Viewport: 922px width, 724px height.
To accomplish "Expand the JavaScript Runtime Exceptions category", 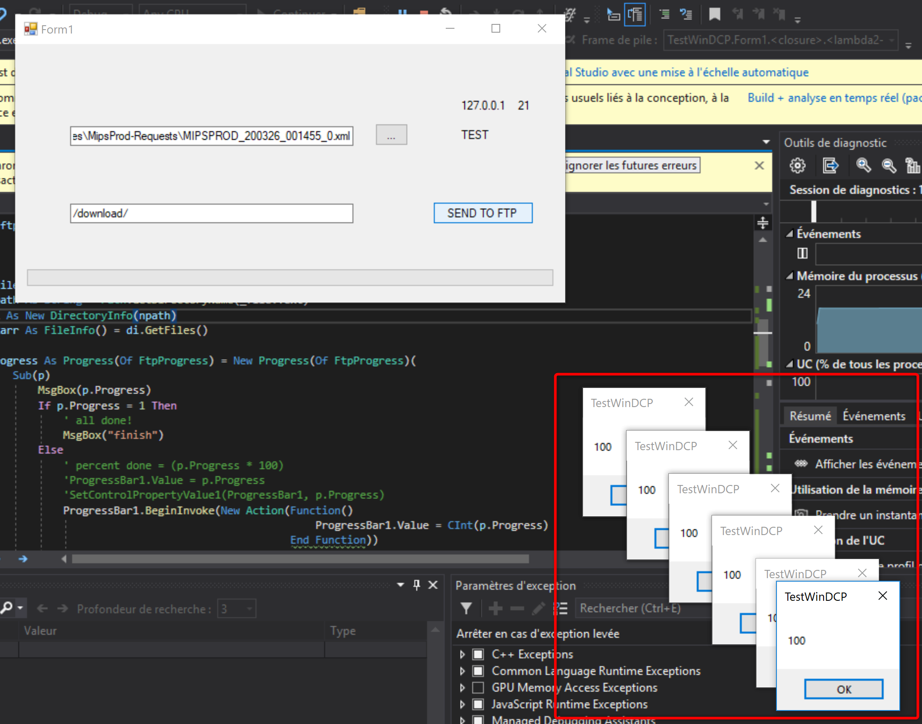I will (462, 704).
